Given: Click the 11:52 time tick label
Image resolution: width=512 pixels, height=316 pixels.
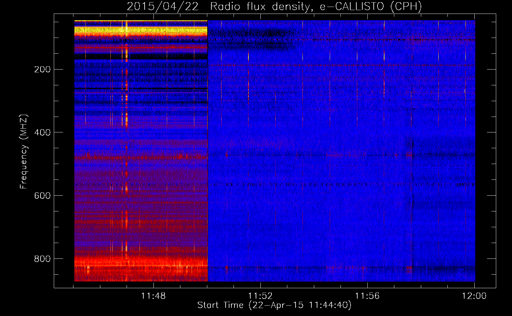Looking at the screenshot, I should pyautogui.click(x=260, y=296).
